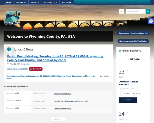Image resolution: width=154 pixels, height=123 pixels.
Task: Click the Search this site field
Action: [136, 11]
